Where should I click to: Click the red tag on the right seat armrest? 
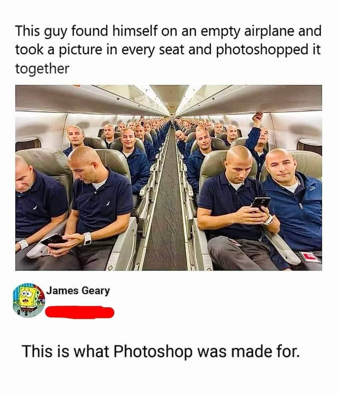(x=311, y=256)
